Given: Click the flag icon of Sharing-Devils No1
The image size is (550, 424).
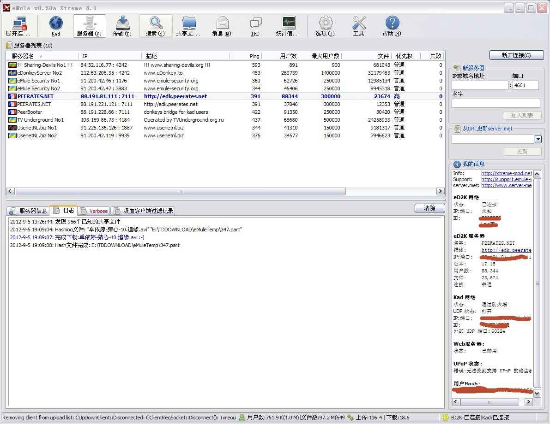Looking at the screenshot, I should 12,65.
